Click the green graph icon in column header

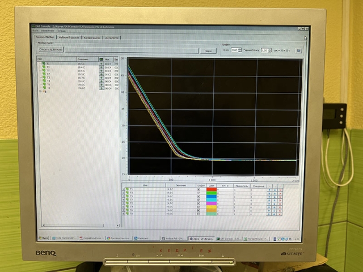(x=102, y=59)
